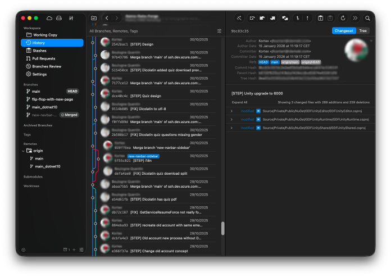Expand the GDFUnityRuntime.csproj file diff
The height and width of the screenshot is (277, 391).
pyautogui.click(x=231, y=120)
